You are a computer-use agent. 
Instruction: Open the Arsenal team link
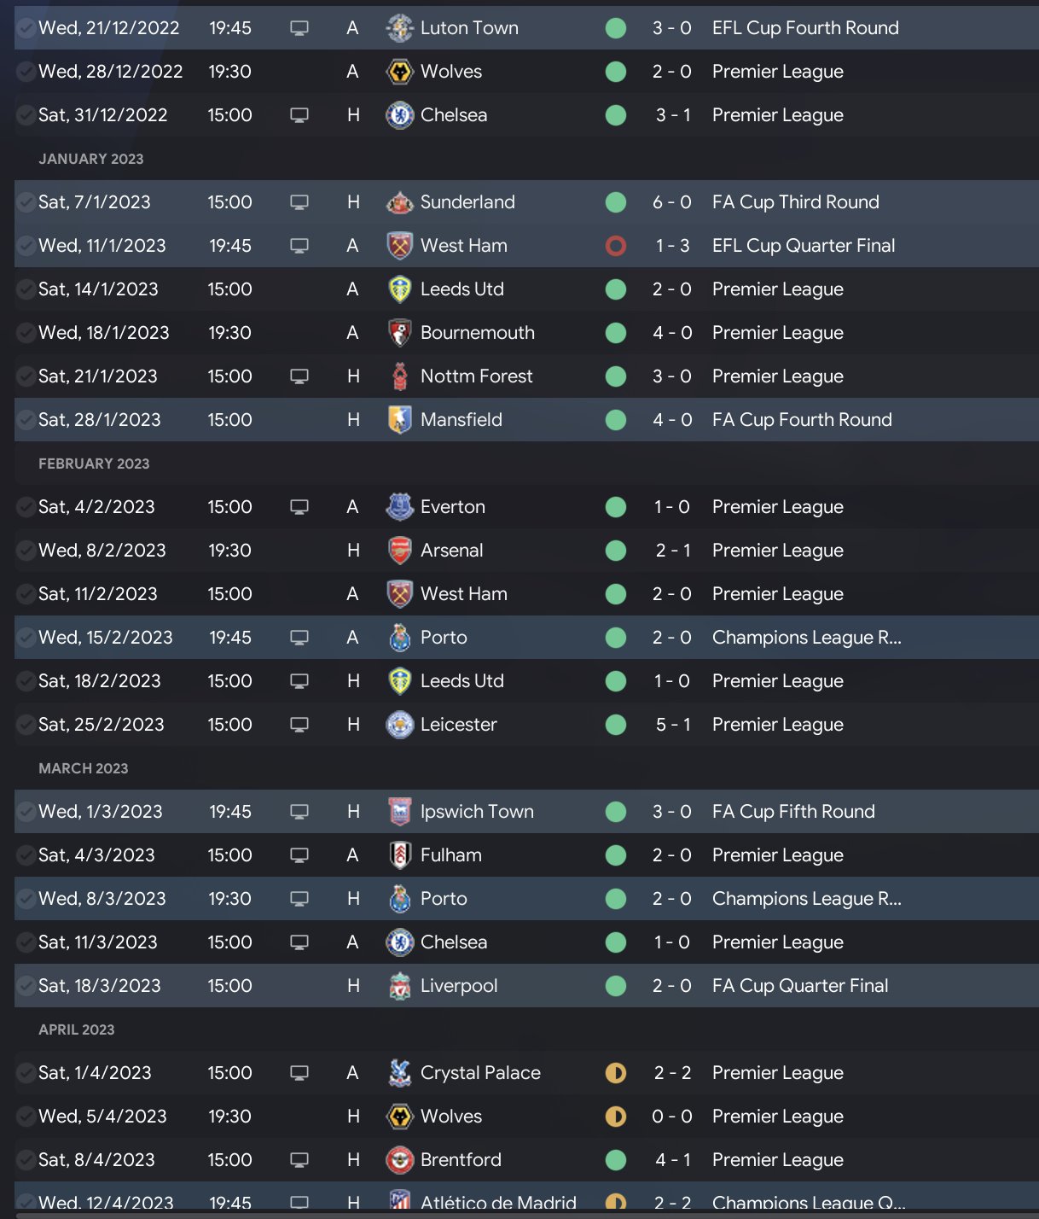(451, 551)
